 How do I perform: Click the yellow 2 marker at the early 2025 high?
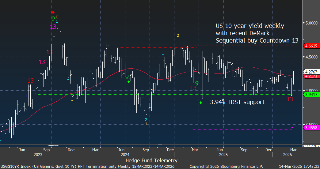pos(178,36)
